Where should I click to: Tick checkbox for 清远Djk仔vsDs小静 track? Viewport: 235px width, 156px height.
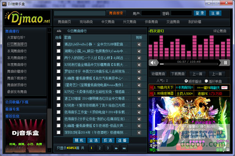pos(58,44)
